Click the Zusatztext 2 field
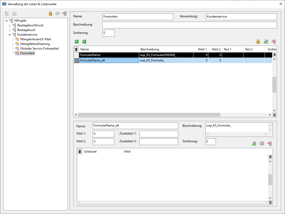This screenshot has height=214, width=285. point(159,141)
